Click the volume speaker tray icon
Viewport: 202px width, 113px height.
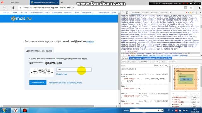[x=187, y=110]
